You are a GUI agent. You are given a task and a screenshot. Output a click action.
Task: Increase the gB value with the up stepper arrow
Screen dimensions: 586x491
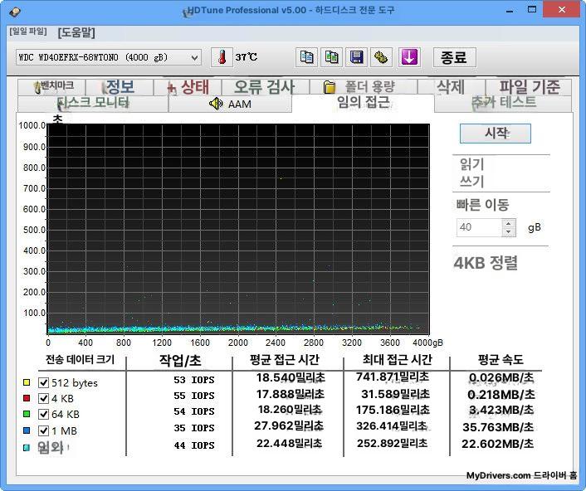pos(509,223)
